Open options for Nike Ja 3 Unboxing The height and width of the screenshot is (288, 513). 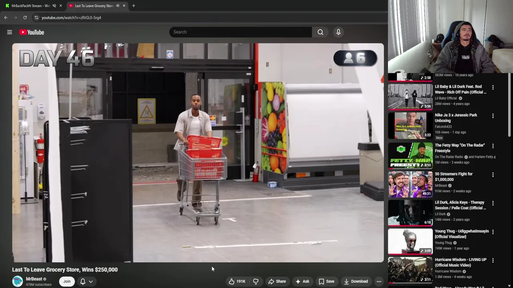pos(493,116)
